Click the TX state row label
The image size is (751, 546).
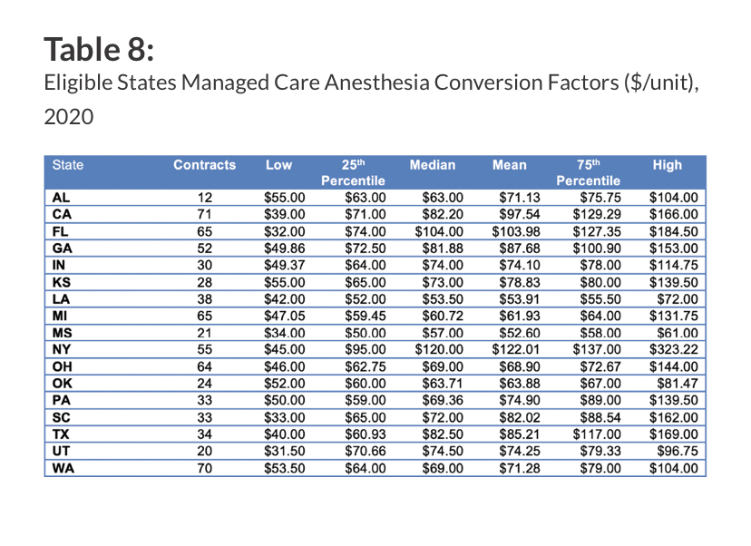point(62,434)
